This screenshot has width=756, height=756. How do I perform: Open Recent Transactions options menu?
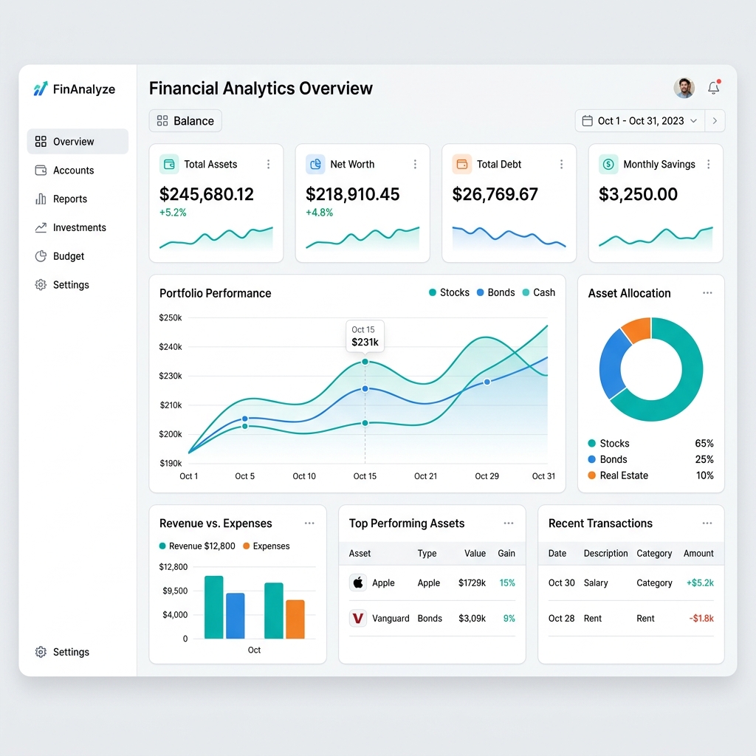(x=707, y=523)
